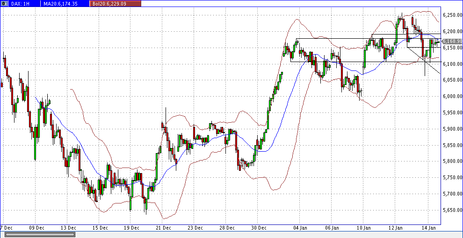
Task: Click the 15 Dec date label
Action: tap(101, 228)
